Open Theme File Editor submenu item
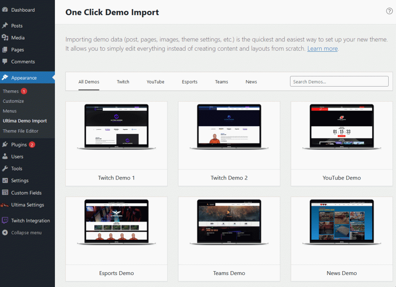Viewport: 396px width, 287px height. coord(20,131)
